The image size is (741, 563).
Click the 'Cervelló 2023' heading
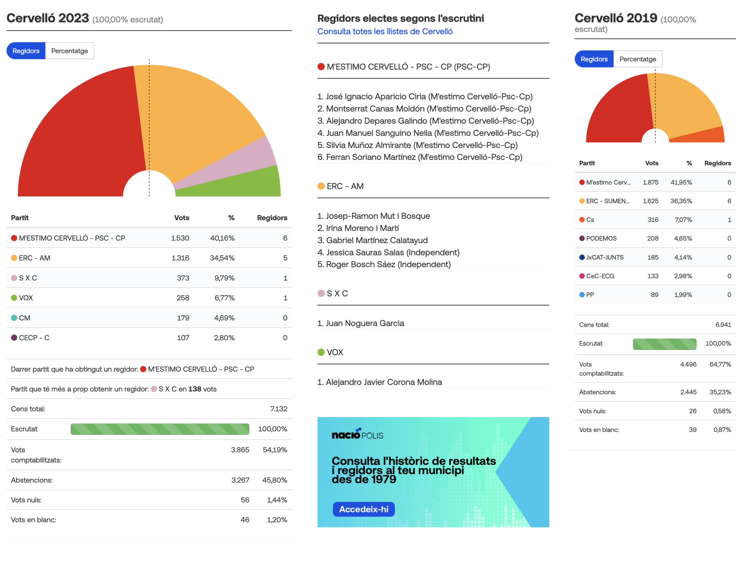click(47, 18)
